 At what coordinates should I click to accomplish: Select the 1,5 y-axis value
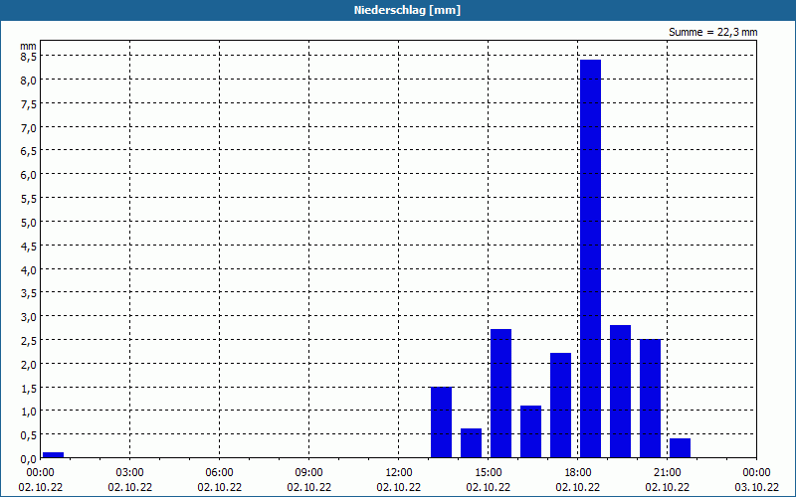pyautogui.click(x=29, y=388)
